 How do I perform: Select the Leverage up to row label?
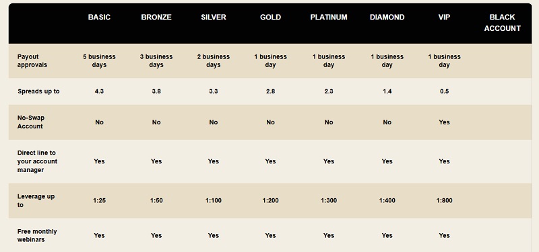click(x=36, y=200)
